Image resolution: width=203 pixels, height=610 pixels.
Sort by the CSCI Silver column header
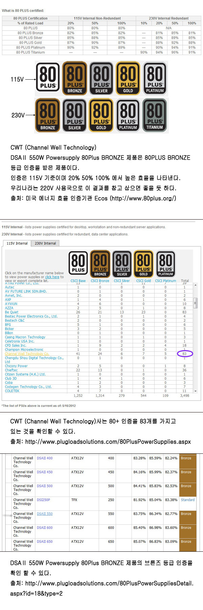click(122, 281)
